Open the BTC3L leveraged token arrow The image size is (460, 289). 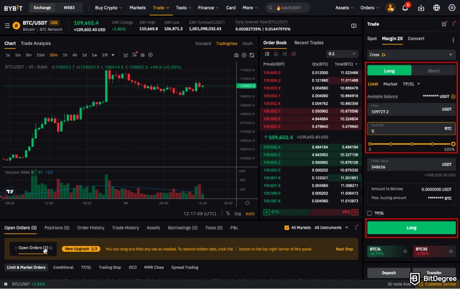[405, 251]
